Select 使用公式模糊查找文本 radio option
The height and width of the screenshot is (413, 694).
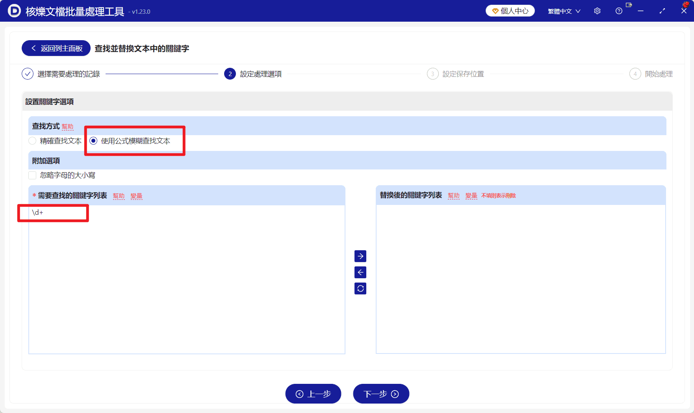click(130, 141)
